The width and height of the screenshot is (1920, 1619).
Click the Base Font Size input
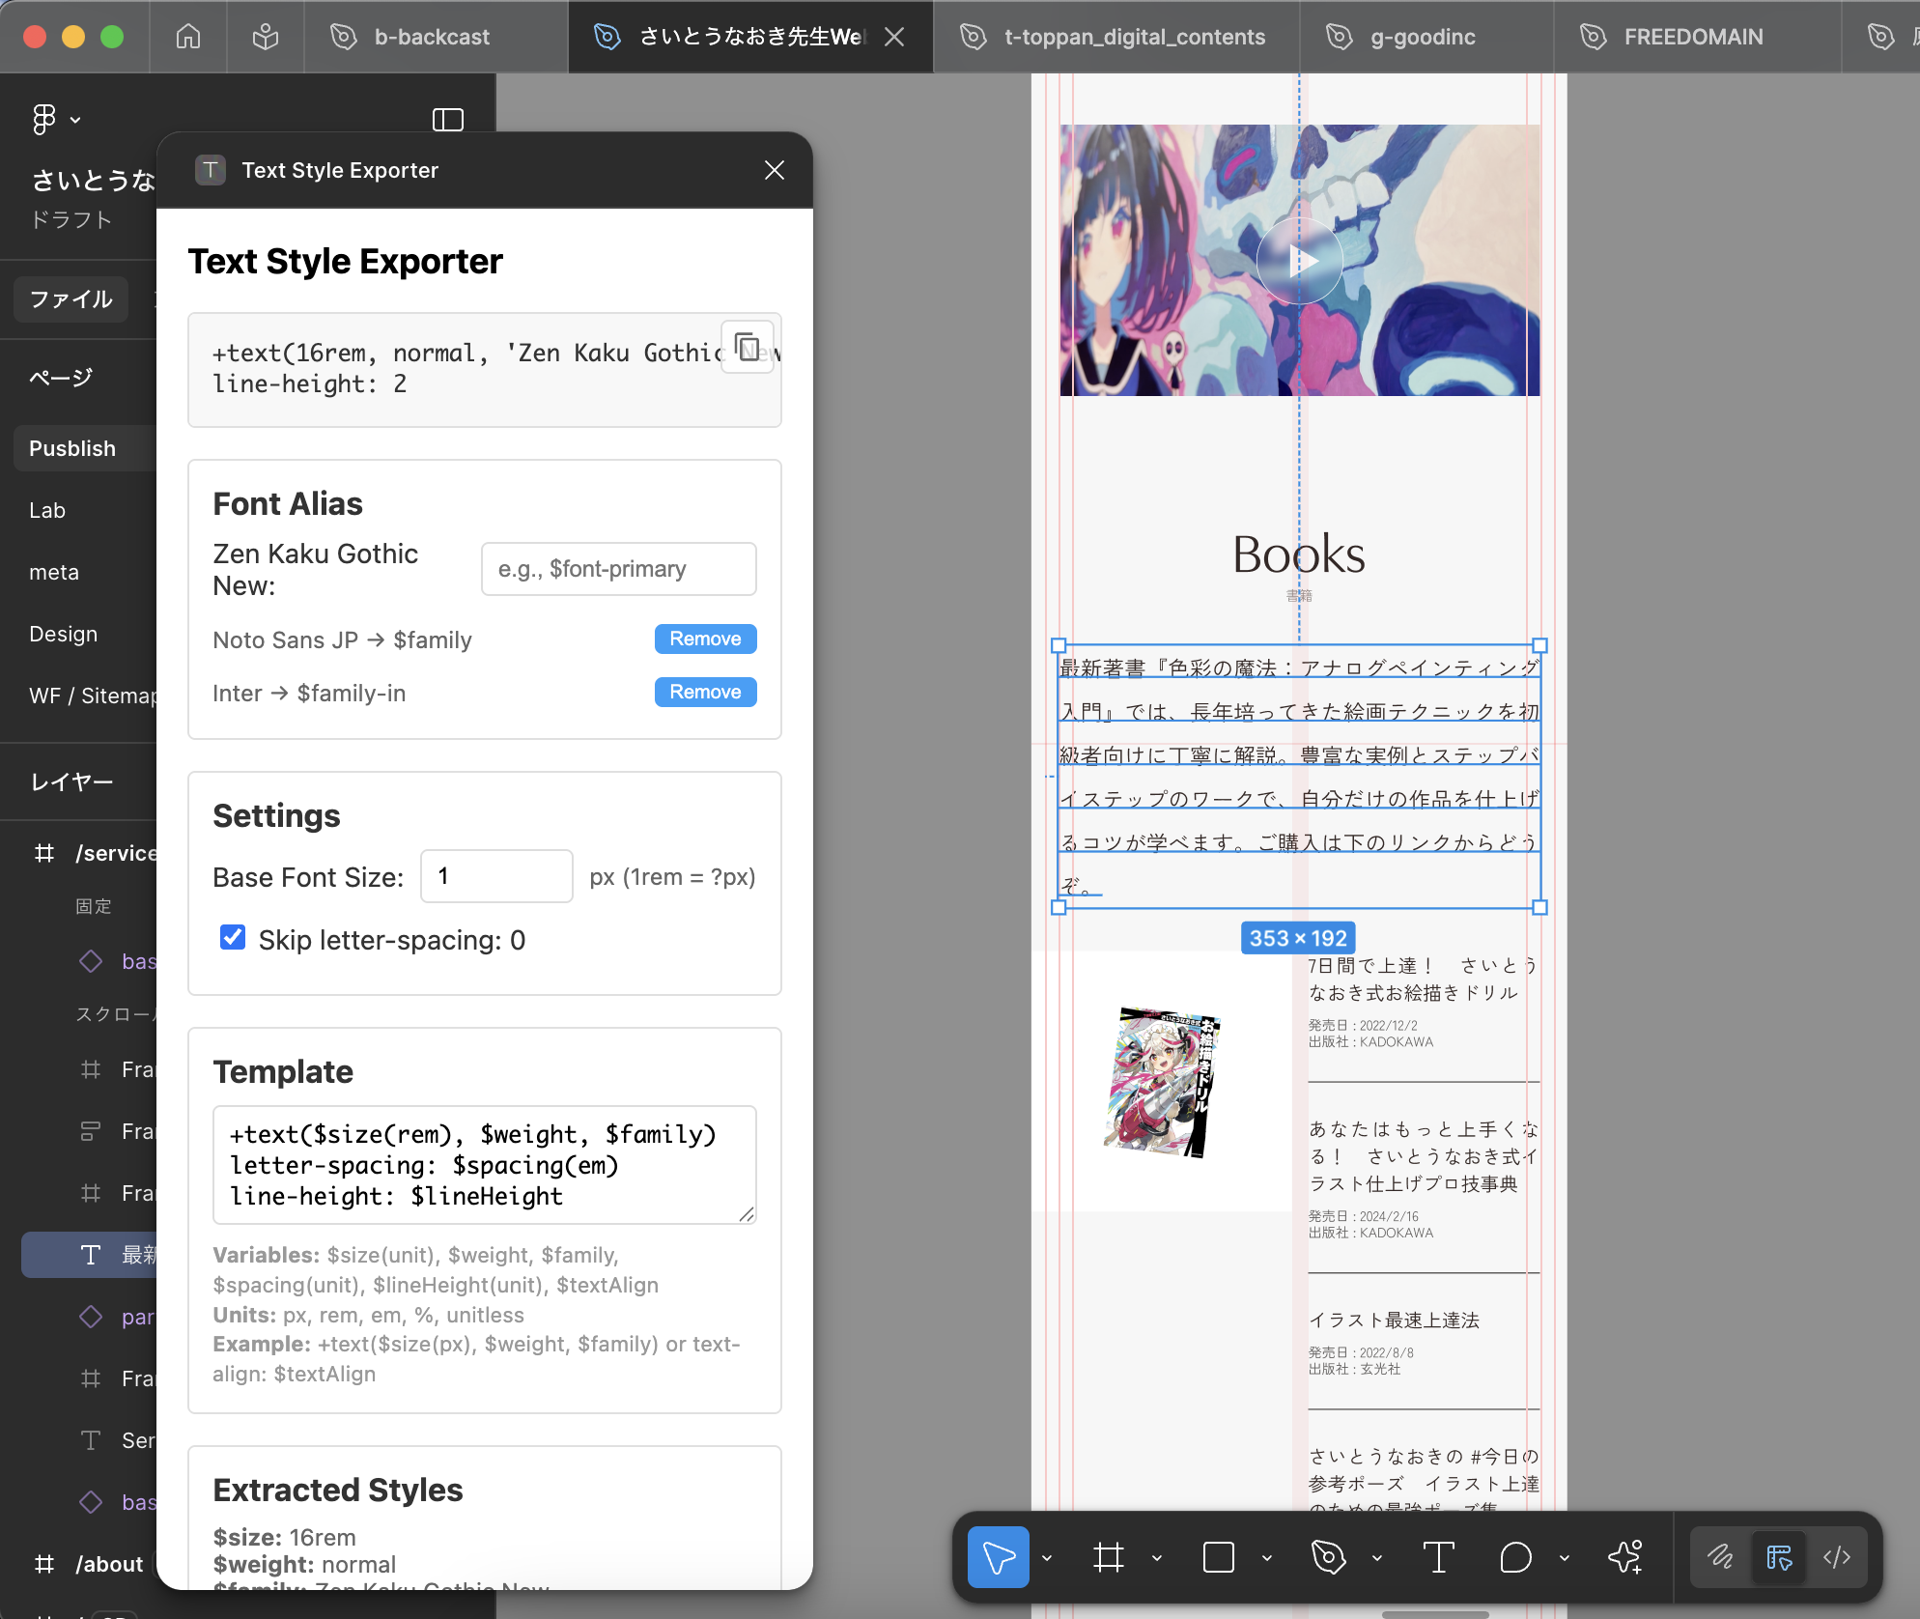point(496,876)
